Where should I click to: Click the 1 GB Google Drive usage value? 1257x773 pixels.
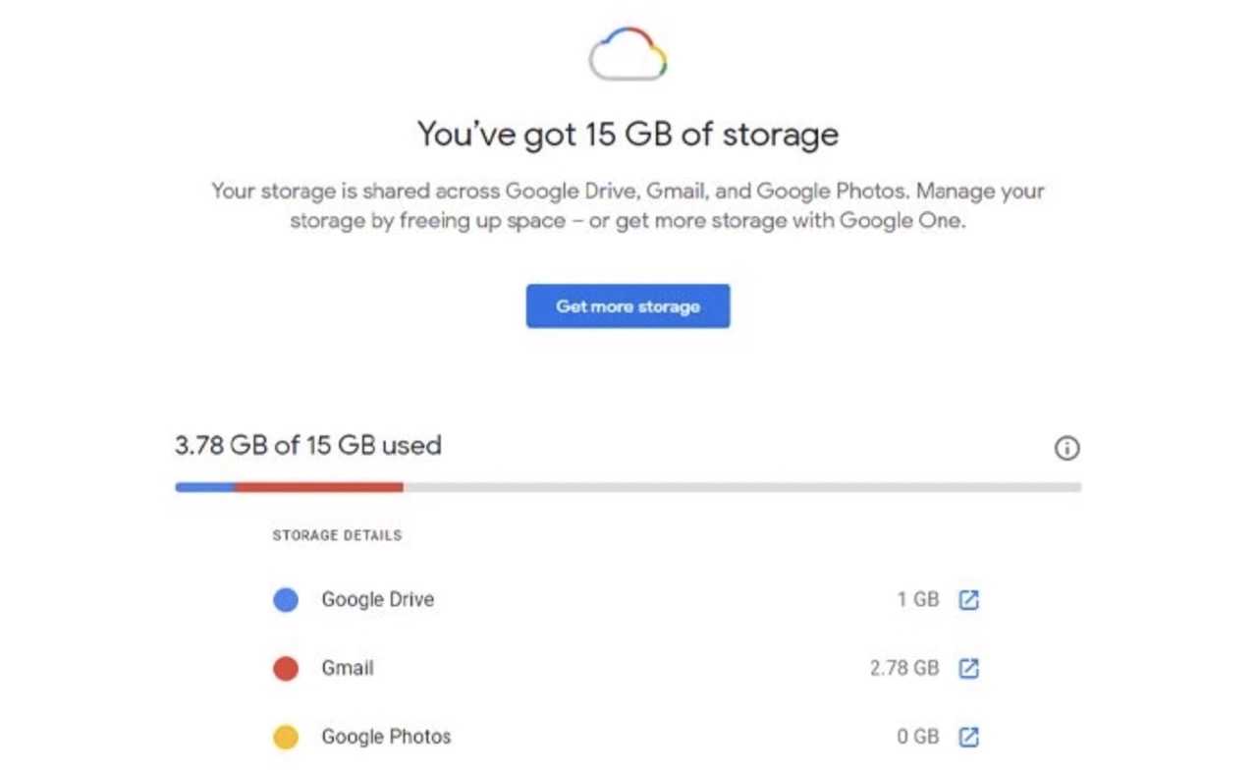(x=917, y=599)
